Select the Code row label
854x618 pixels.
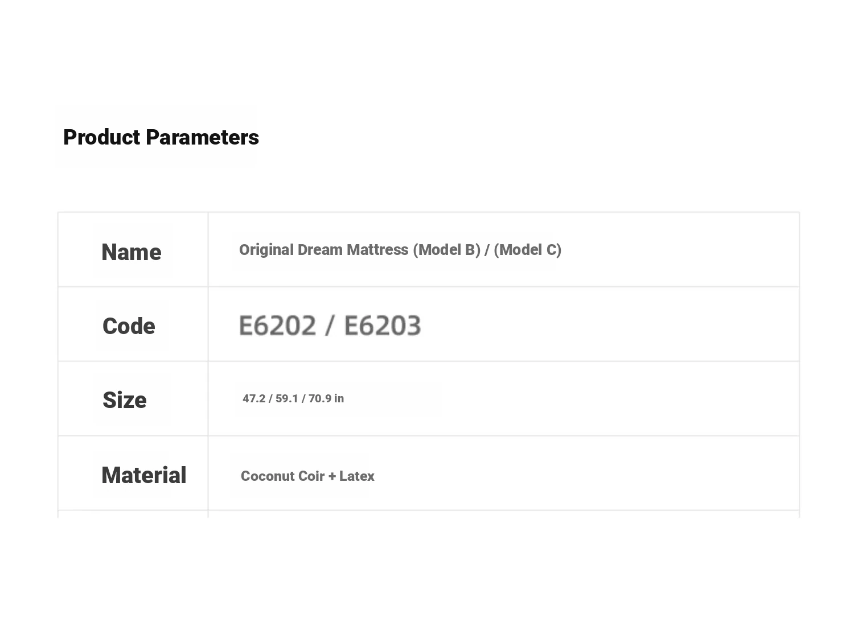click(129, 326)
